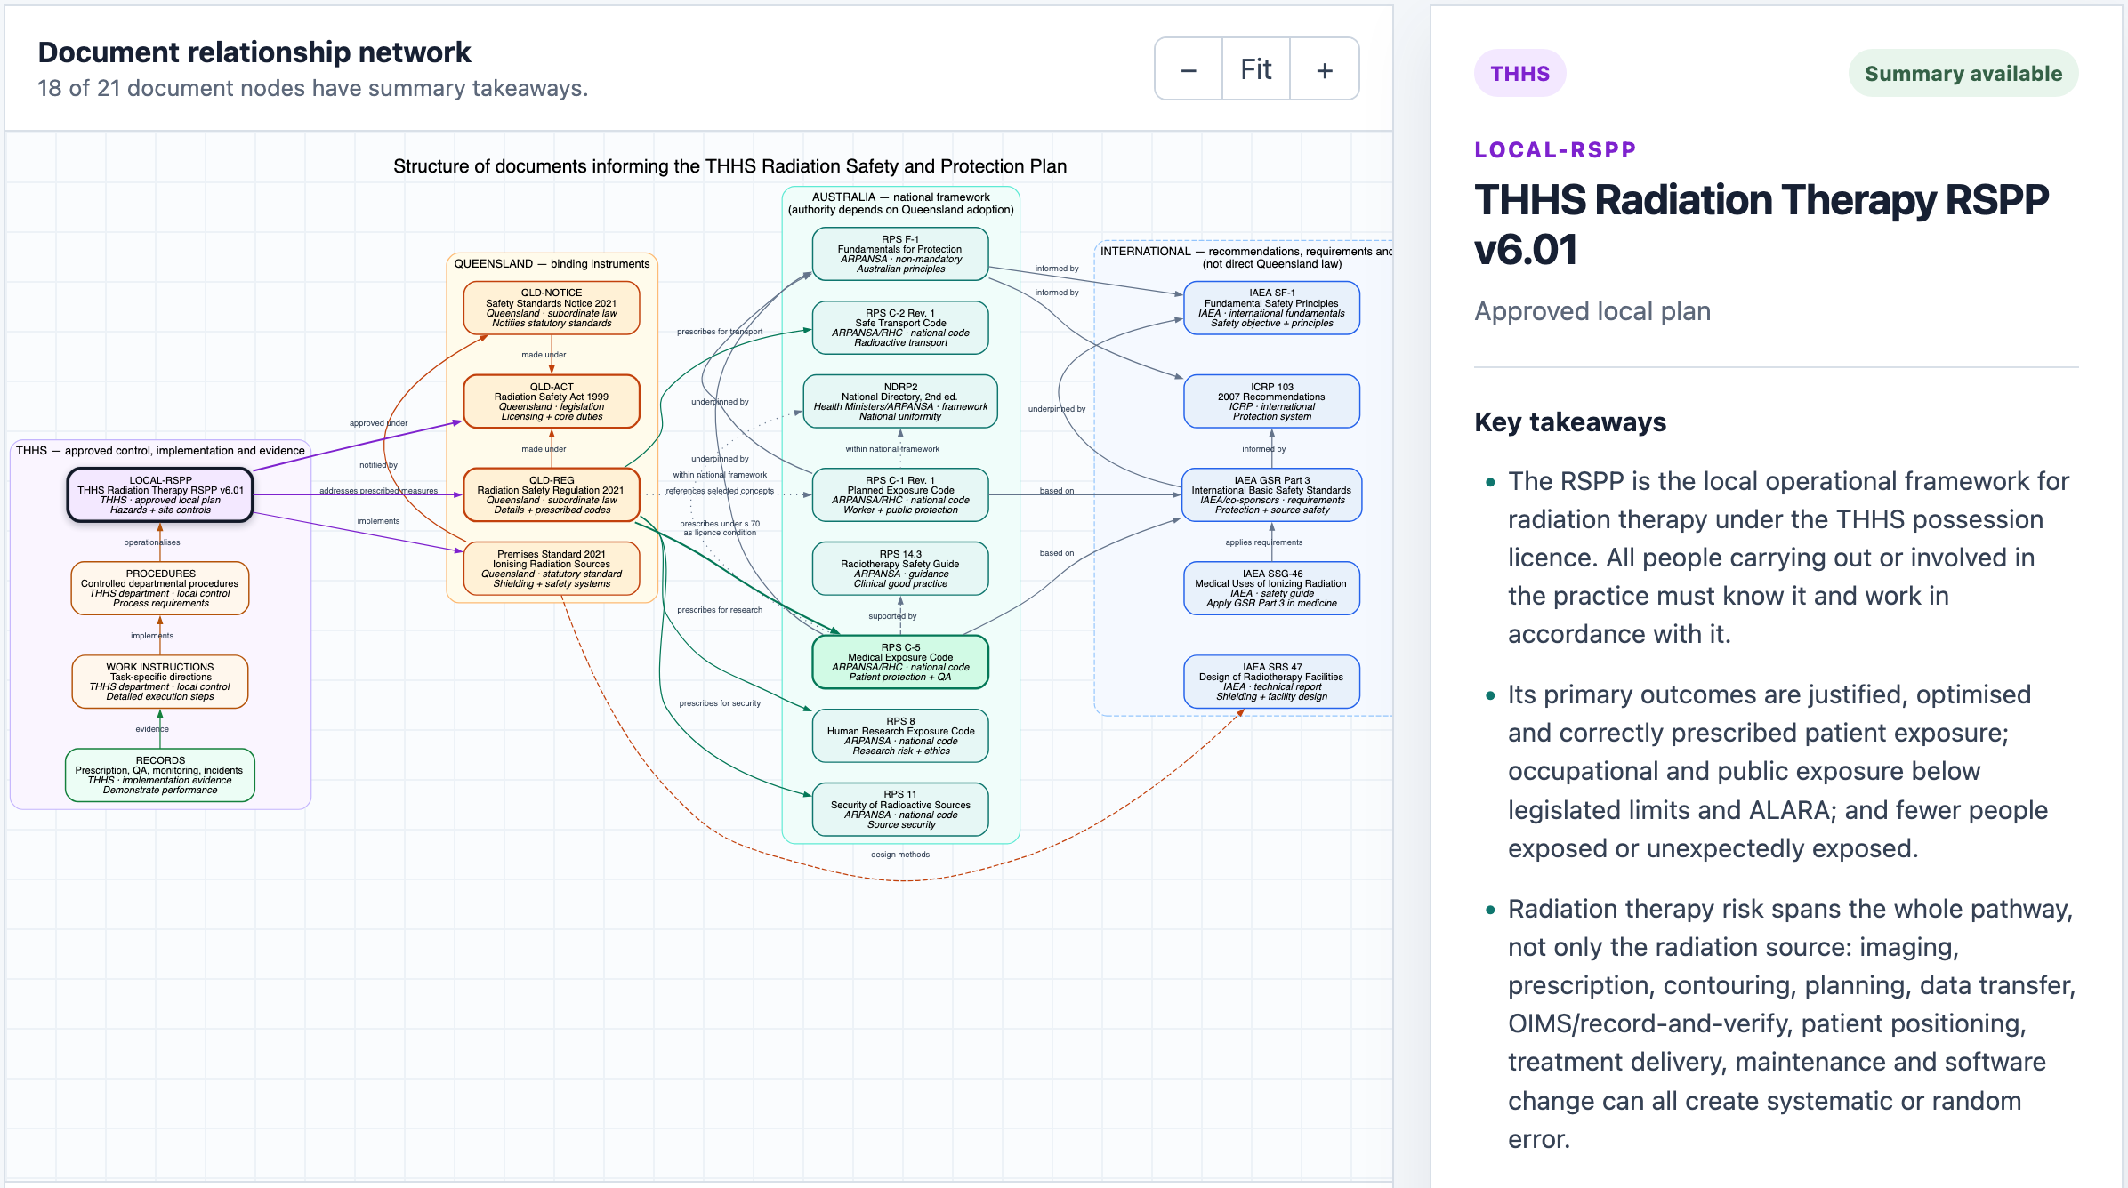Click the 'prescribes for security' edge label

click(720, 703)
